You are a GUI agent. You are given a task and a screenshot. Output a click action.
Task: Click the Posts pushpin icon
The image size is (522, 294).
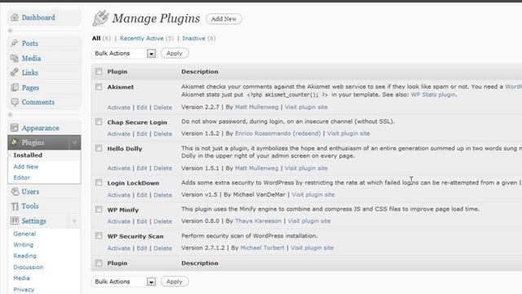tap(15, 43)
